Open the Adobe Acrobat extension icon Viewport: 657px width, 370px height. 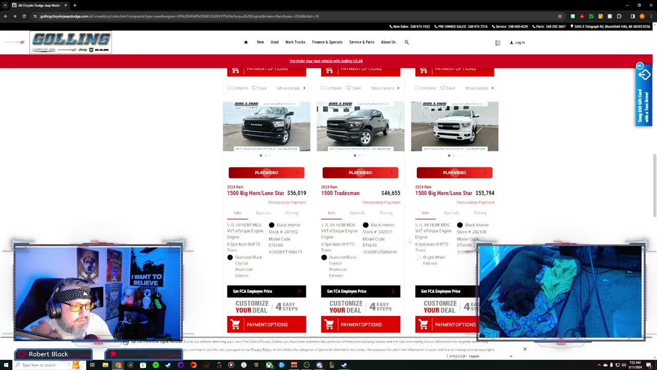click(x=582, y=16)
